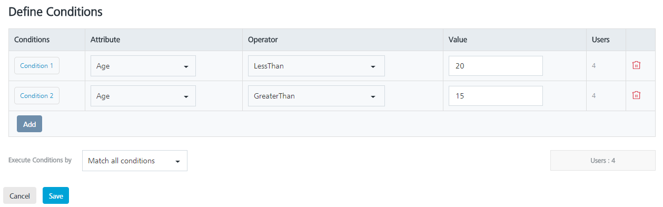
Task: Select the Condition 1 label button
Action: pos(37,66)
